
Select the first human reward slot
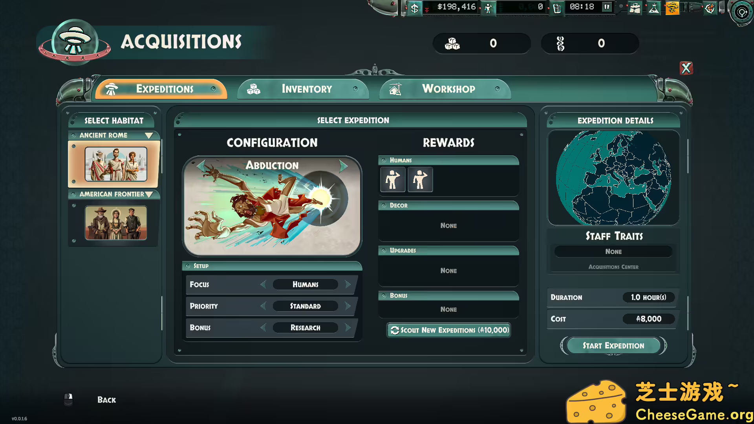click(x=392, y=179)
